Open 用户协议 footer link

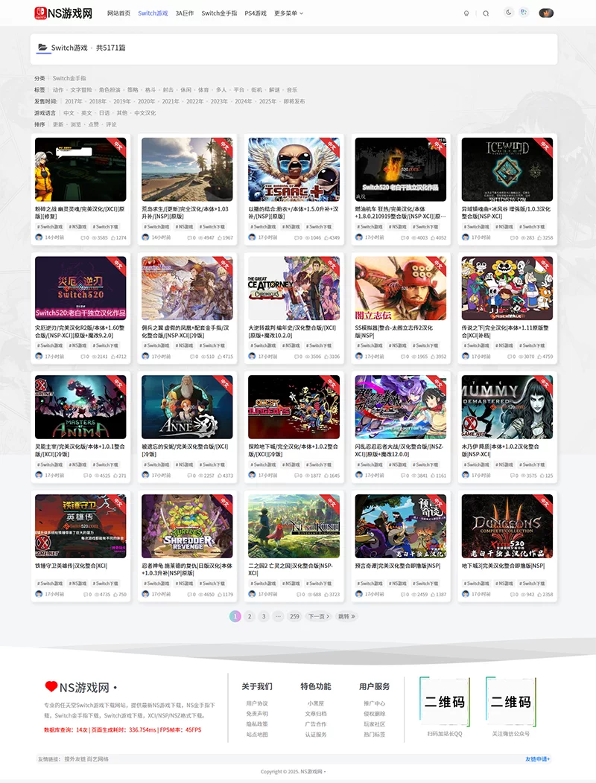pyautogui.click(x=257, y=703)
